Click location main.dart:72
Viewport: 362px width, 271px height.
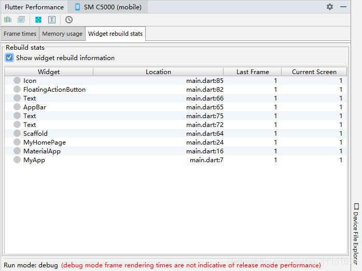[x=205, y=124]
